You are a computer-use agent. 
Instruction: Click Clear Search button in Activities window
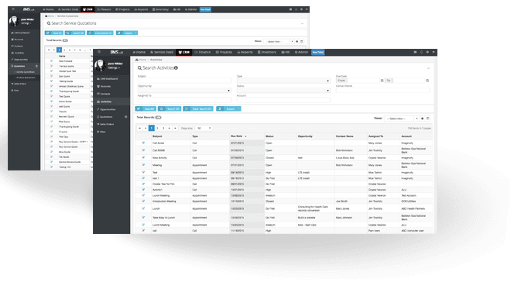pyautogui.click(x=198, y=109)
